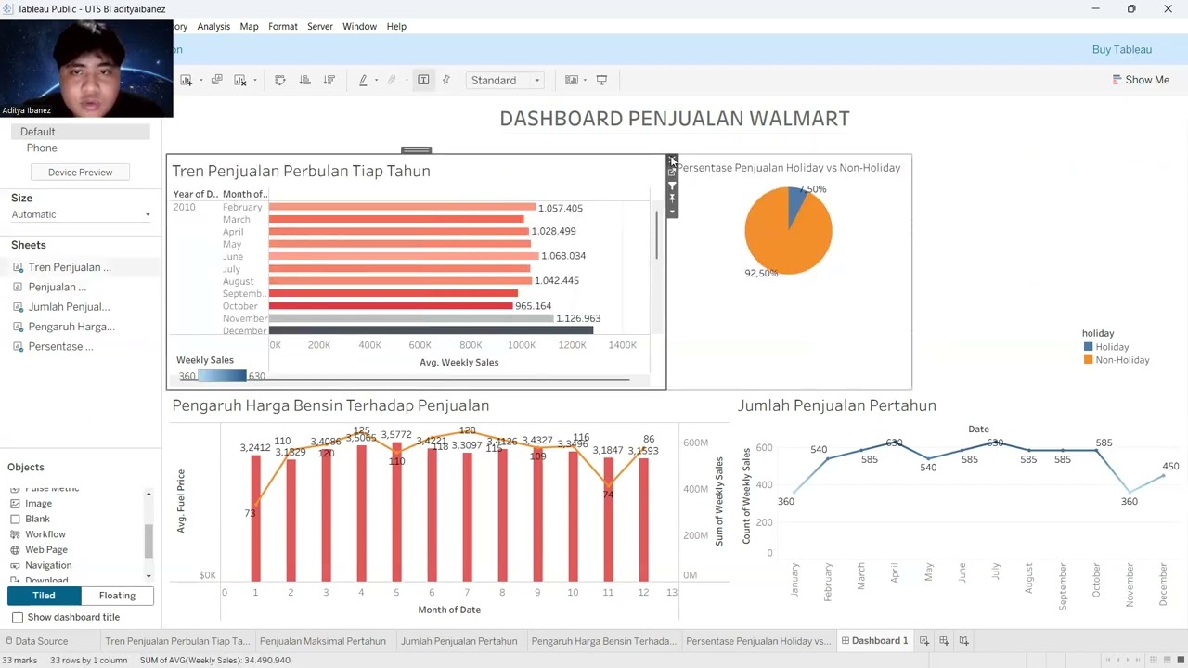The width and height of the screenshot is (1188, 668).
Task: Open the Standard fit dropdown
Action: pos(505,81)
